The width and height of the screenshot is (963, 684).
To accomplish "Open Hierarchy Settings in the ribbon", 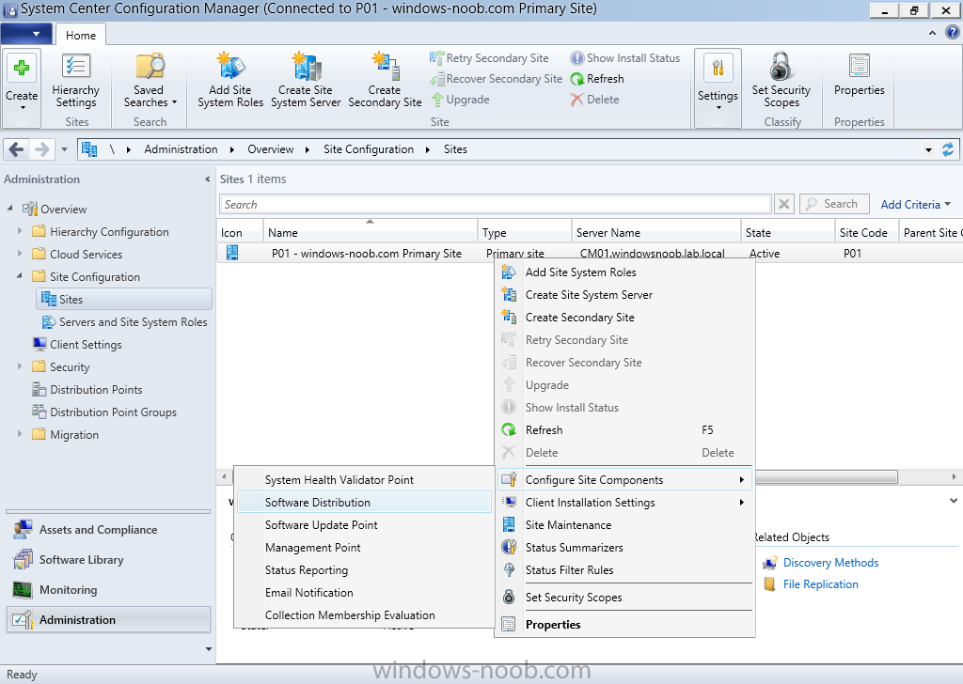I will point(75,82).
